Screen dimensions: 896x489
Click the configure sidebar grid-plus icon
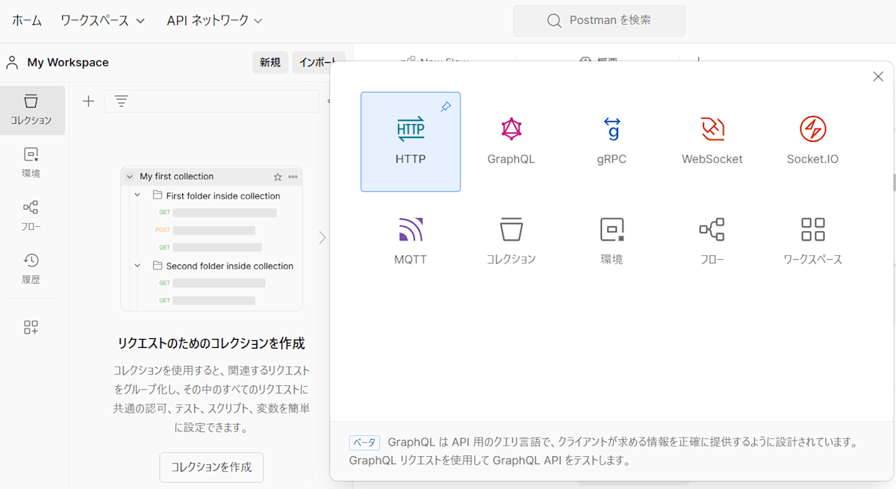coord(31,327)
